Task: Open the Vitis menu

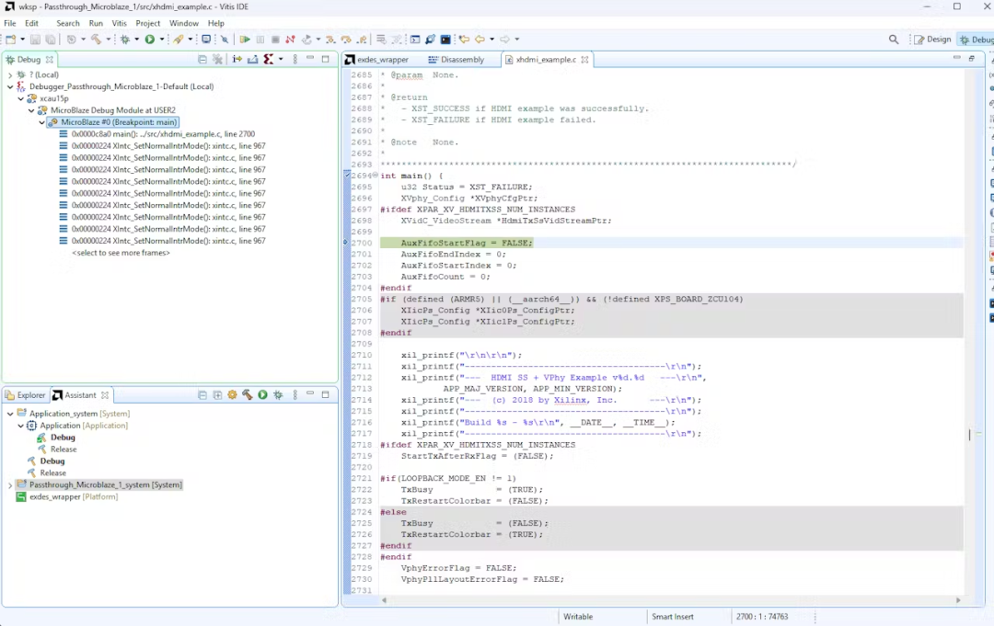Action: pos(119,23)
